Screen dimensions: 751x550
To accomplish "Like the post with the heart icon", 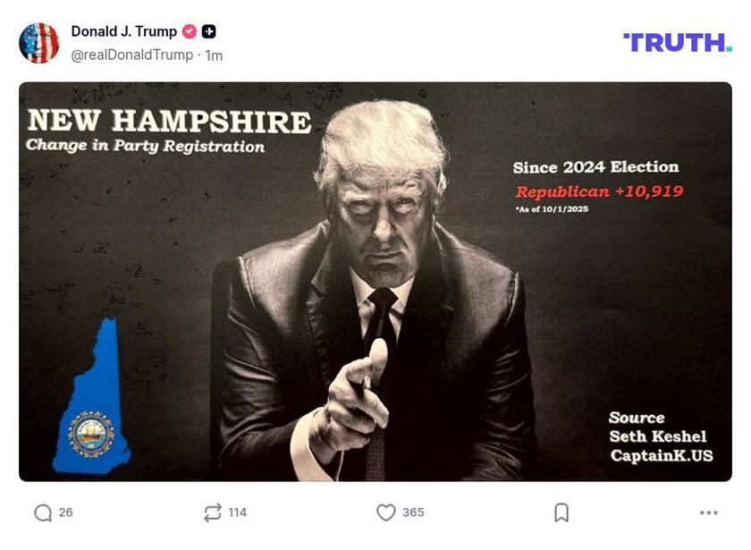I will click(385, 512).
